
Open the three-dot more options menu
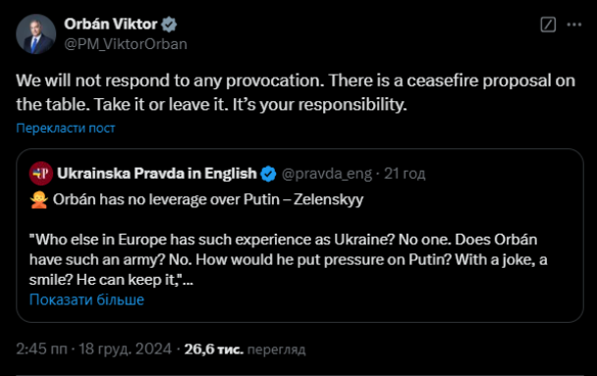(574, 25)
